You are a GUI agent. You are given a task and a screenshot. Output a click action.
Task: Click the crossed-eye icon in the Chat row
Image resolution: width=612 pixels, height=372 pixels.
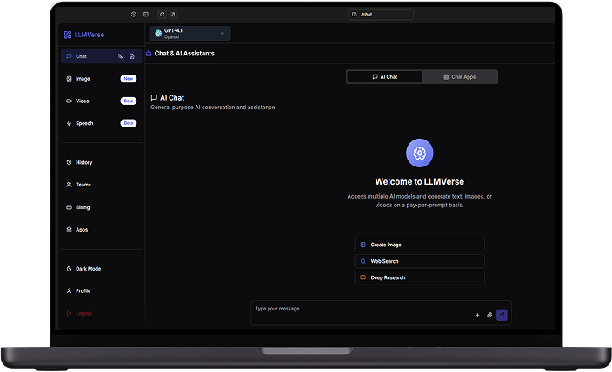pyautogui.click(x=121, y=56)
